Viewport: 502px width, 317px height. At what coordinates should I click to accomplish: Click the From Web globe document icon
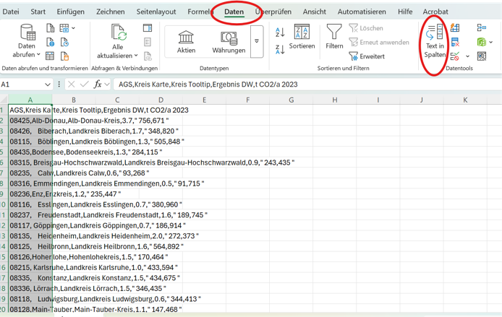click(x=50, y=42)
